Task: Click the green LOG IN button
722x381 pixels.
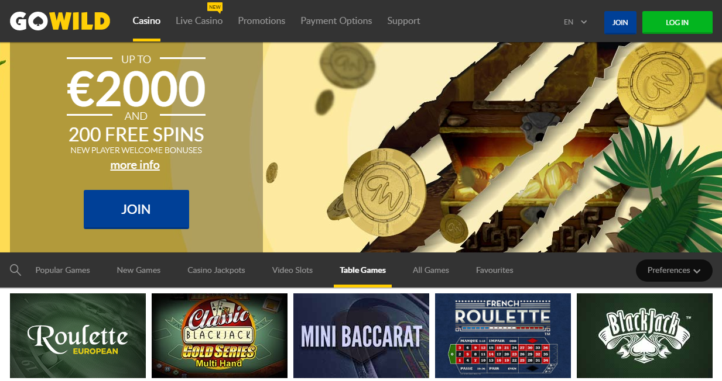Action: coord(677,23)
